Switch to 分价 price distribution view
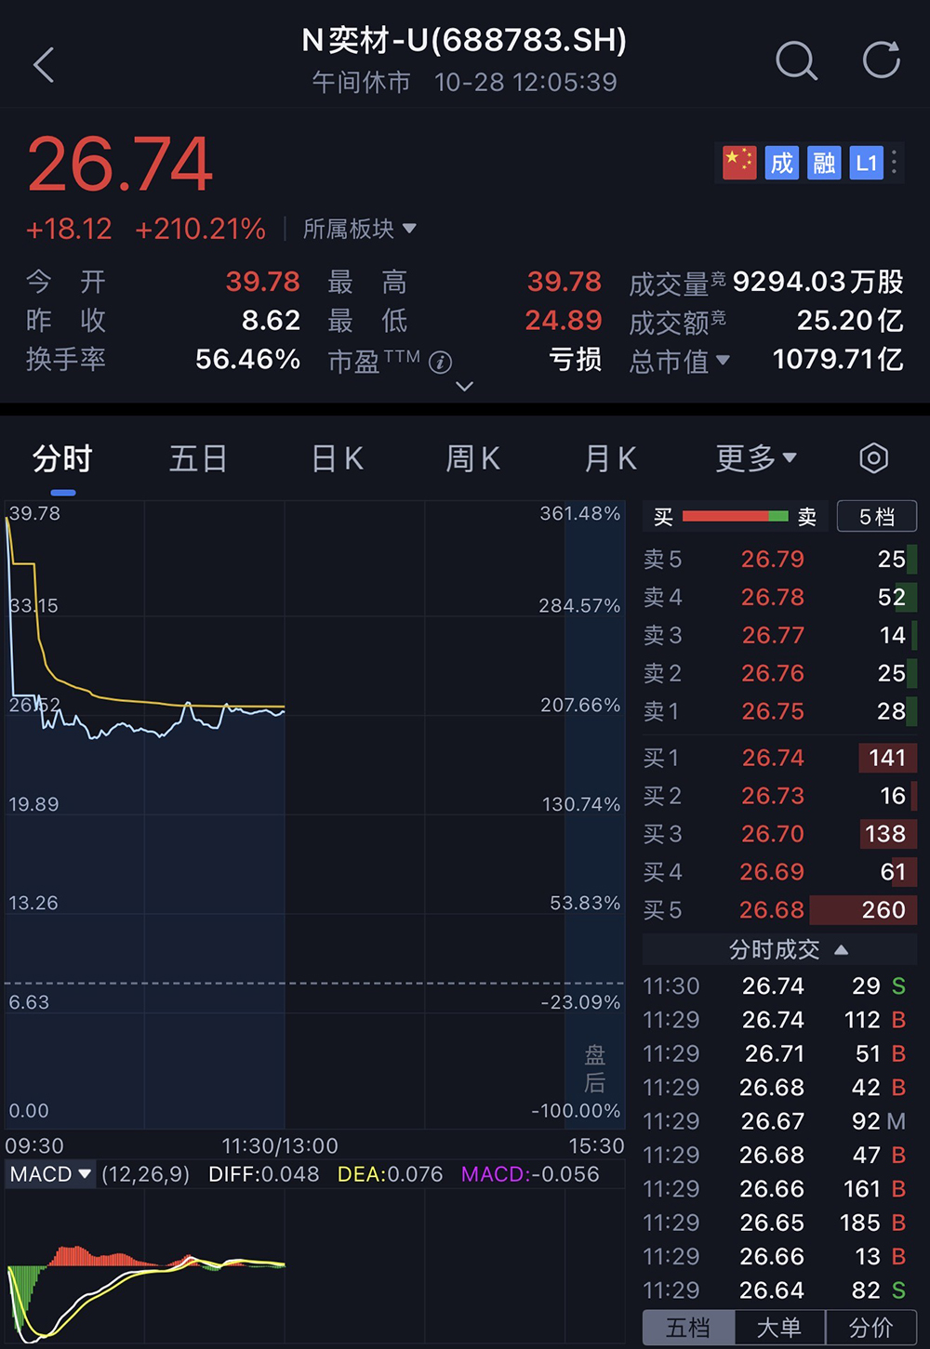This screenshot has width=930, height=1349. (869, 1327)
